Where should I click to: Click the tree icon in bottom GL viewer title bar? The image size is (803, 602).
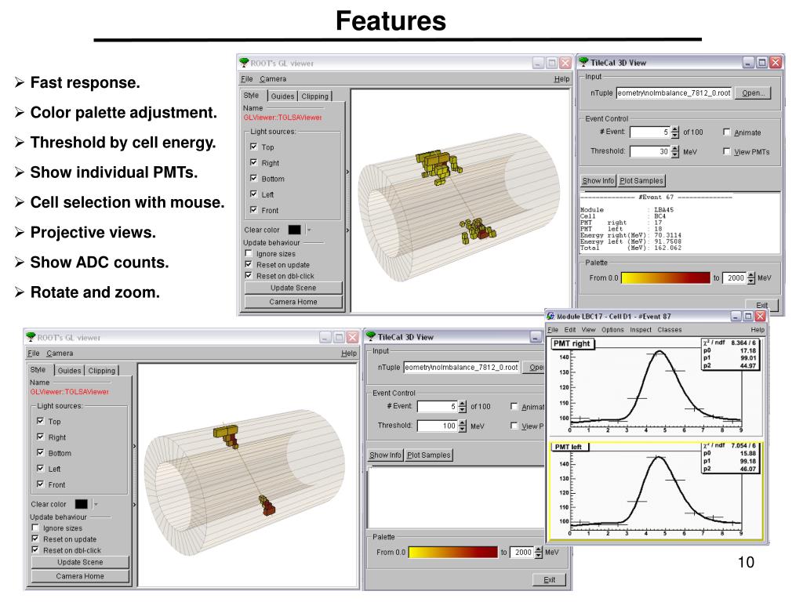click(x=31, y=337)
